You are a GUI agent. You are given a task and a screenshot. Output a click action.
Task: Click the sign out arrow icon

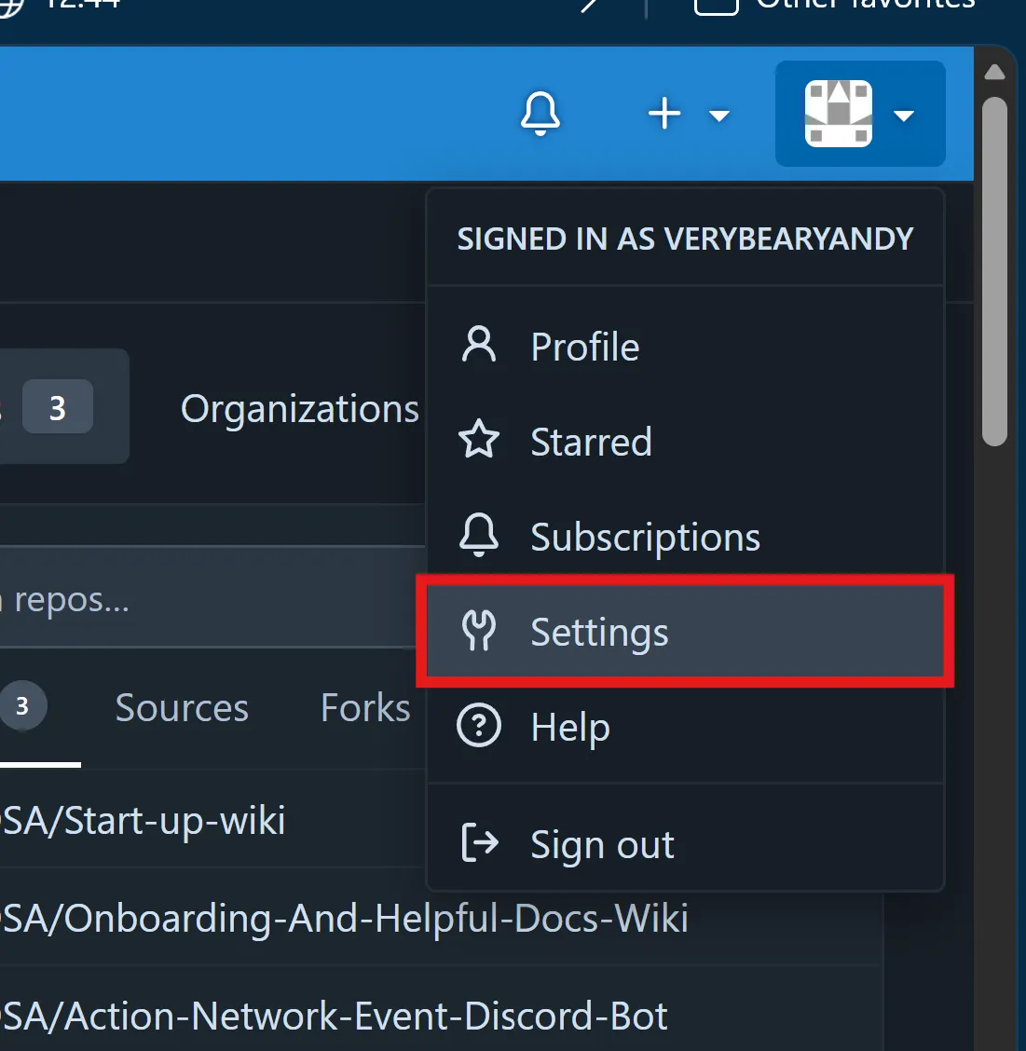[x=480, y=842]
